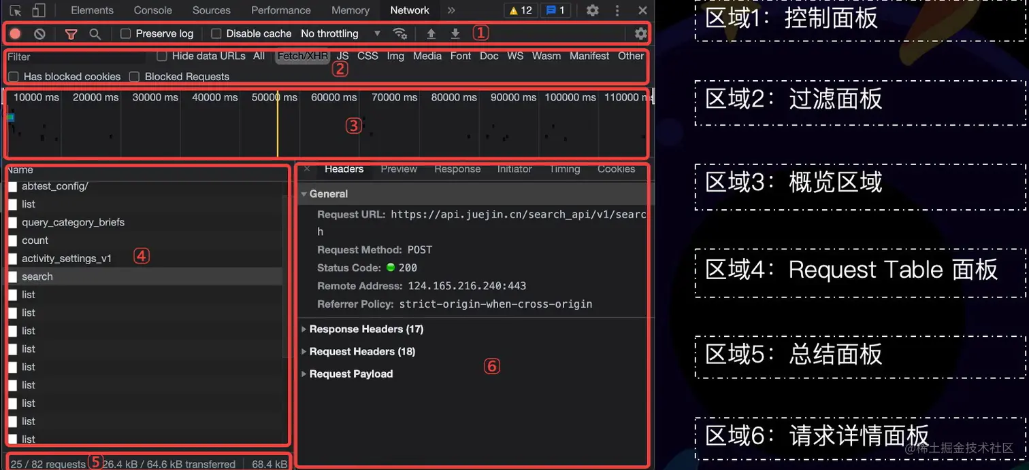This screenshot has width=1029, height=470.
Task: Open the Timing tab
Action: pos(565,168)
